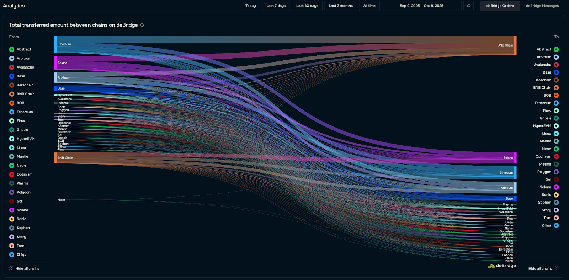Switch to deBridge Orders tab
Image resolution: width=569 pixels, height=280 pixels.
tap(500, 6)
